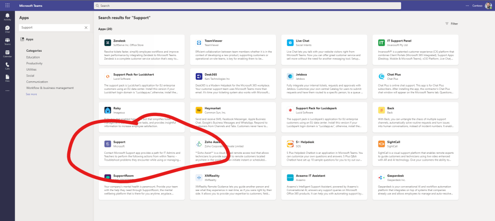Expand categories with See more
Viewport: 495px width, 221px height.
(x=31, y=94)
